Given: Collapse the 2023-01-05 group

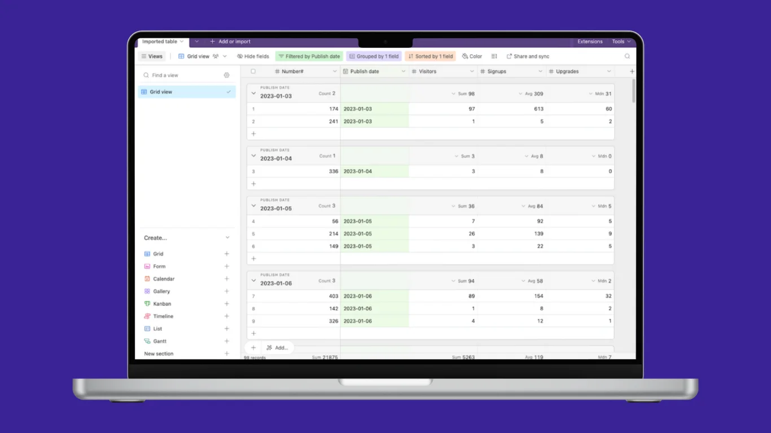Looking at the screenshot, I should pyautogui.click(x=253, y=206).
